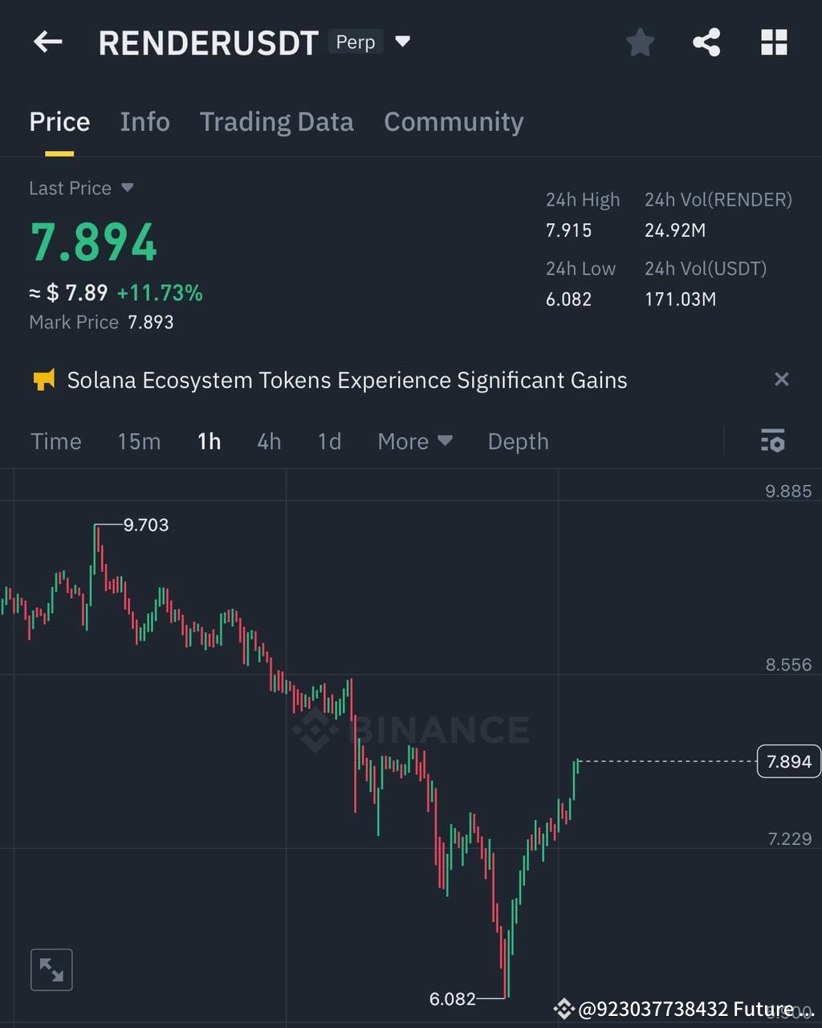The height and width of the screenshot is (1028, 822).
Task: Open the More timeframe dropdown
Action: point(414,441)
